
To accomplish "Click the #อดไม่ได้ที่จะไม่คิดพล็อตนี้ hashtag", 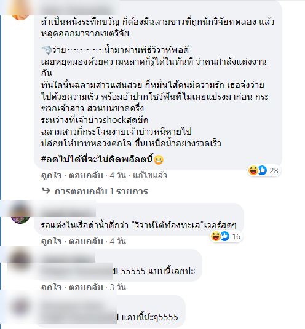I will 97,159.
